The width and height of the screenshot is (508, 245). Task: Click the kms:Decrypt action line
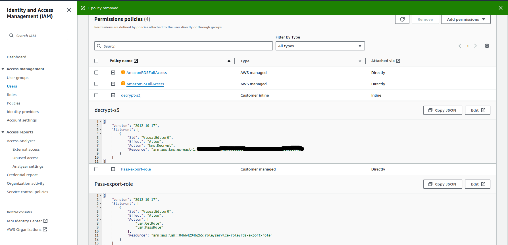[x=151, y=145]
